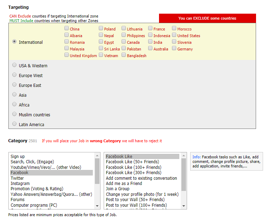
Task: Click the subcategory list scrollbar thumb
Action: [x=184, y=174]
